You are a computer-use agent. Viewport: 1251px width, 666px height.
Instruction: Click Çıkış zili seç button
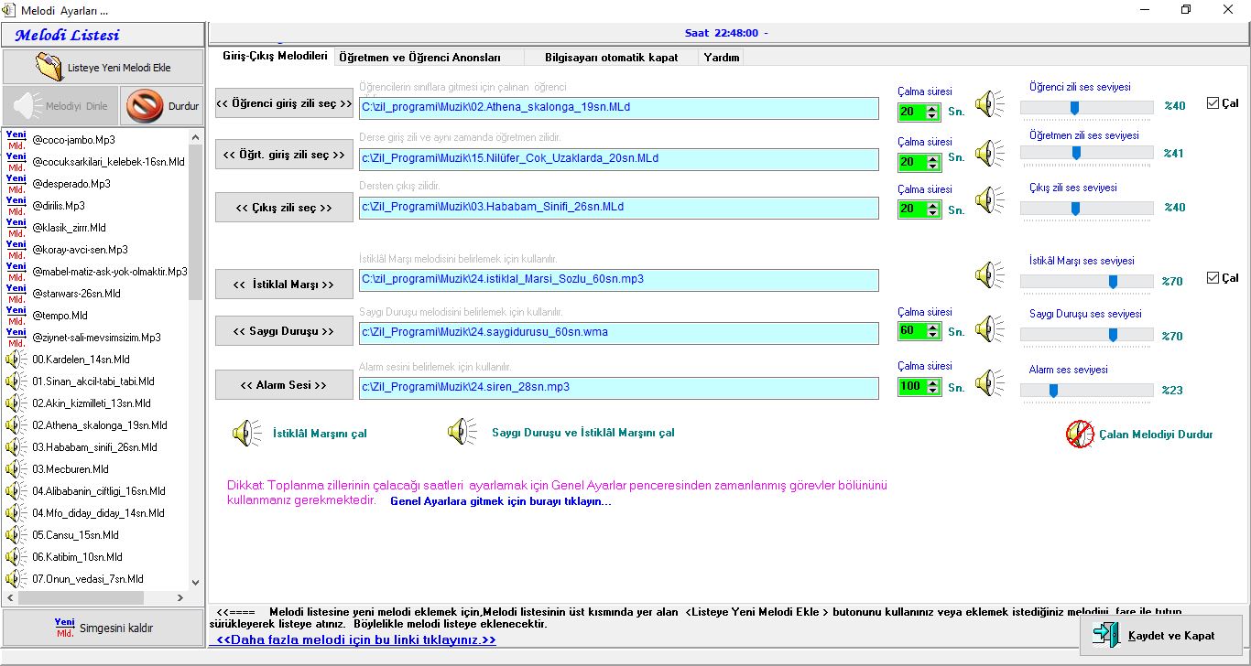[x=284, y=208]
